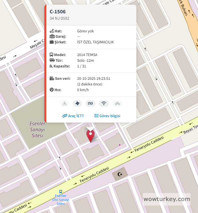198x213 pixels.
Task: Open Görev bilgisi task info link
Action: click(x=107, y=116)
